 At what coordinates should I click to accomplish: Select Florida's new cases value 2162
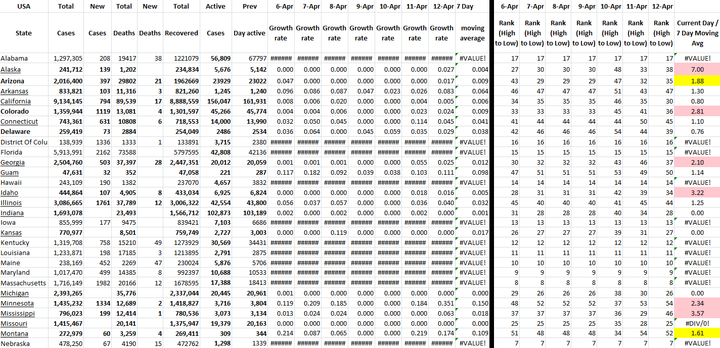(x=98, y=152)
